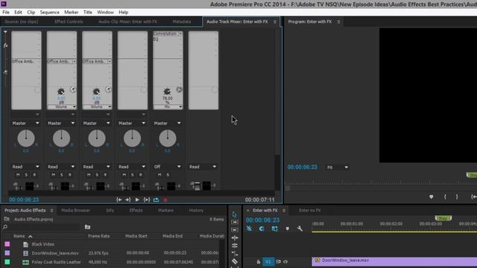Toggle V1 track output eye icon
477x268 pixels.
(x=285, y=261)
